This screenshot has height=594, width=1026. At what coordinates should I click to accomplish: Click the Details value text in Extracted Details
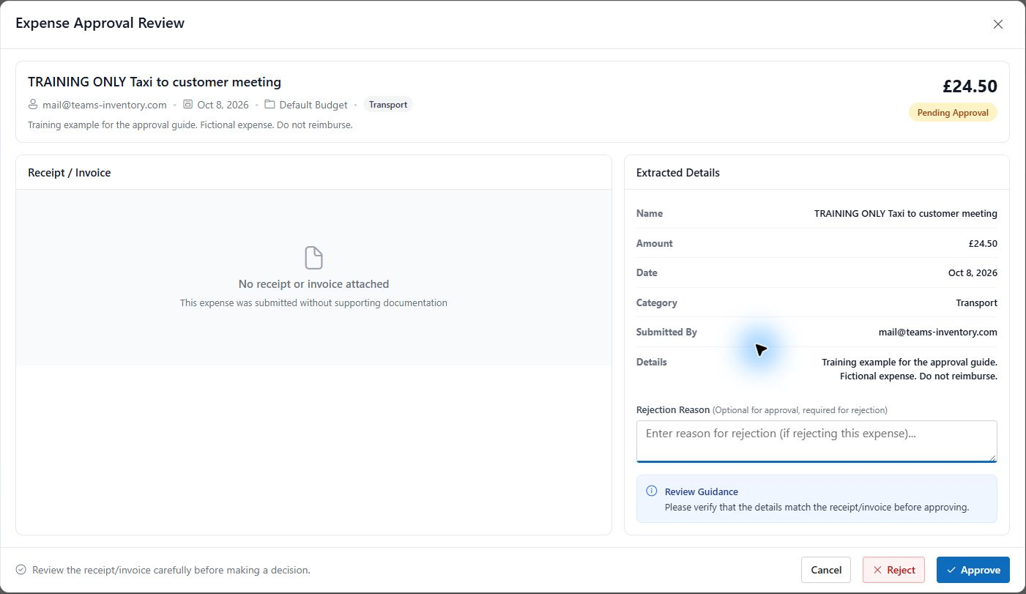tap(910, 369)
